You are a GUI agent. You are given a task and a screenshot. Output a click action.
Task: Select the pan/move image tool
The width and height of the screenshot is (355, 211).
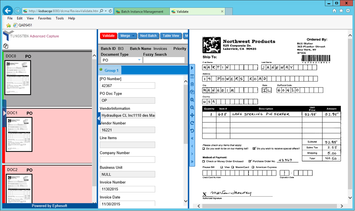192,115
